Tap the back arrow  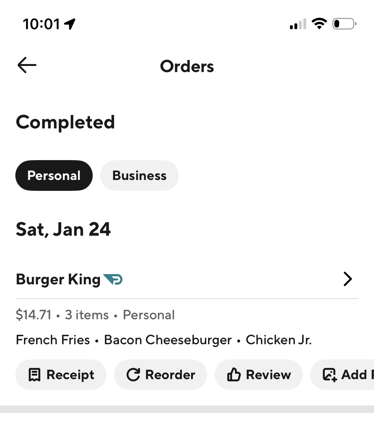(27, 65)
